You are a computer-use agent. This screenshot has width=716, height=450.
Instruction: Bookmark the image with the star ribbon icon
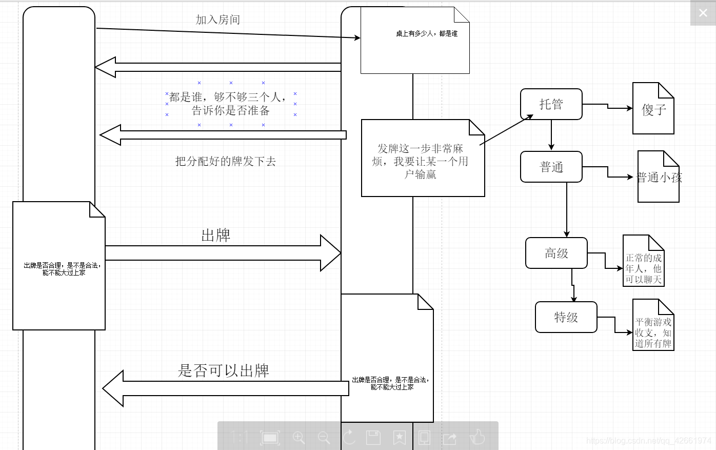399,437
